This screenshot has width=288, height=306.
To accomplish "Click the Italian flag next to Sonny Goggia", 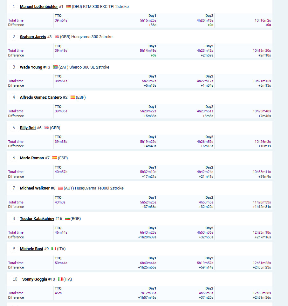I will pos(60,279).
